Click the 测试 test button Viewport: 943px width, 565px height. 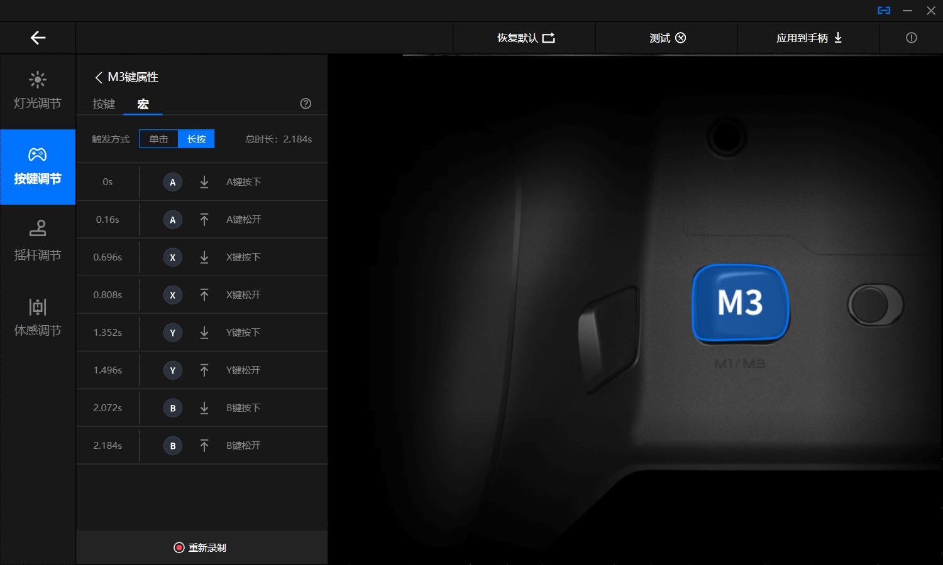click(x=666, y=38)
